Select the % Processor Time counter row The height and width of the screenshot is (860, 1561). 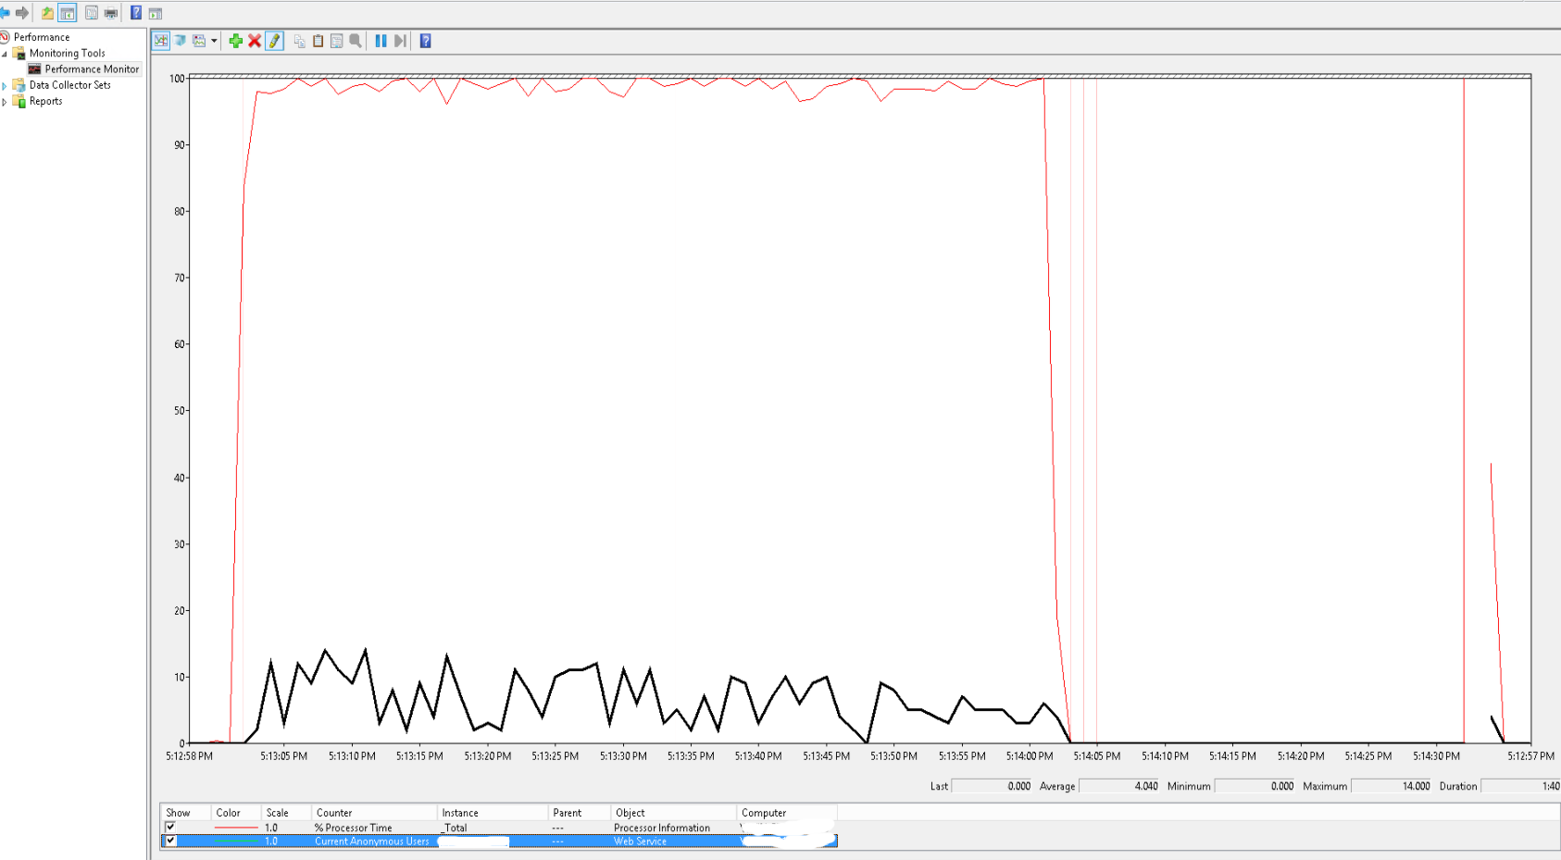(x=499, y=828)
